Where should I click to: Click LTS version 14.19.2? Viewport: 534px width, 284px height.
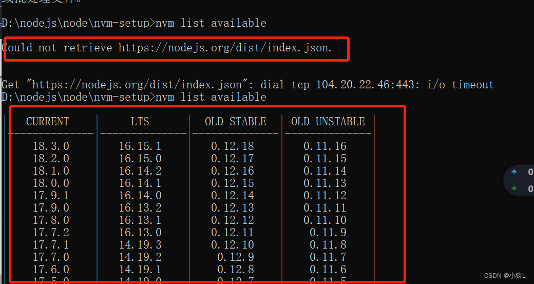click(x=140, y=257)
